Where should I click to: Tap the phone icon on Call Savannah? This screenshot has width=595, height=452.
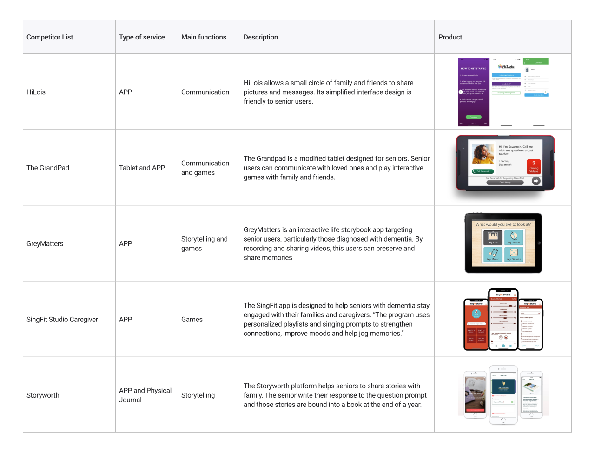click(x=474, y=171)
